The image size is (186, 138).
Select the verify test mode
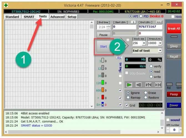[x=151, y=66]
